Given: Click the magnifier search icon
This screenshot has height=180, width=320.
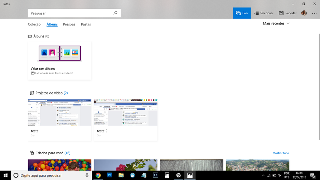Looking at the screenshot, I should tap(115, 13).
